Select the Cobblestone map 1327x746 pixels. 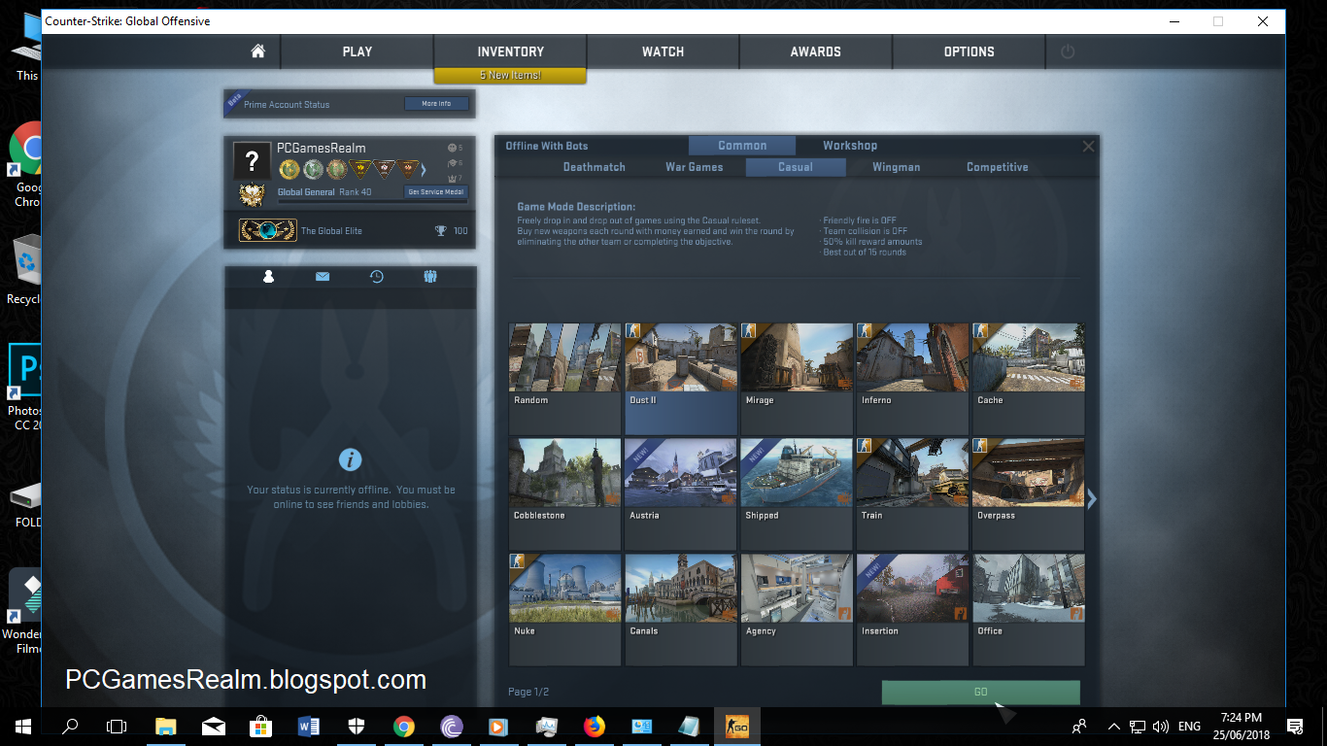tap(564, 494)
